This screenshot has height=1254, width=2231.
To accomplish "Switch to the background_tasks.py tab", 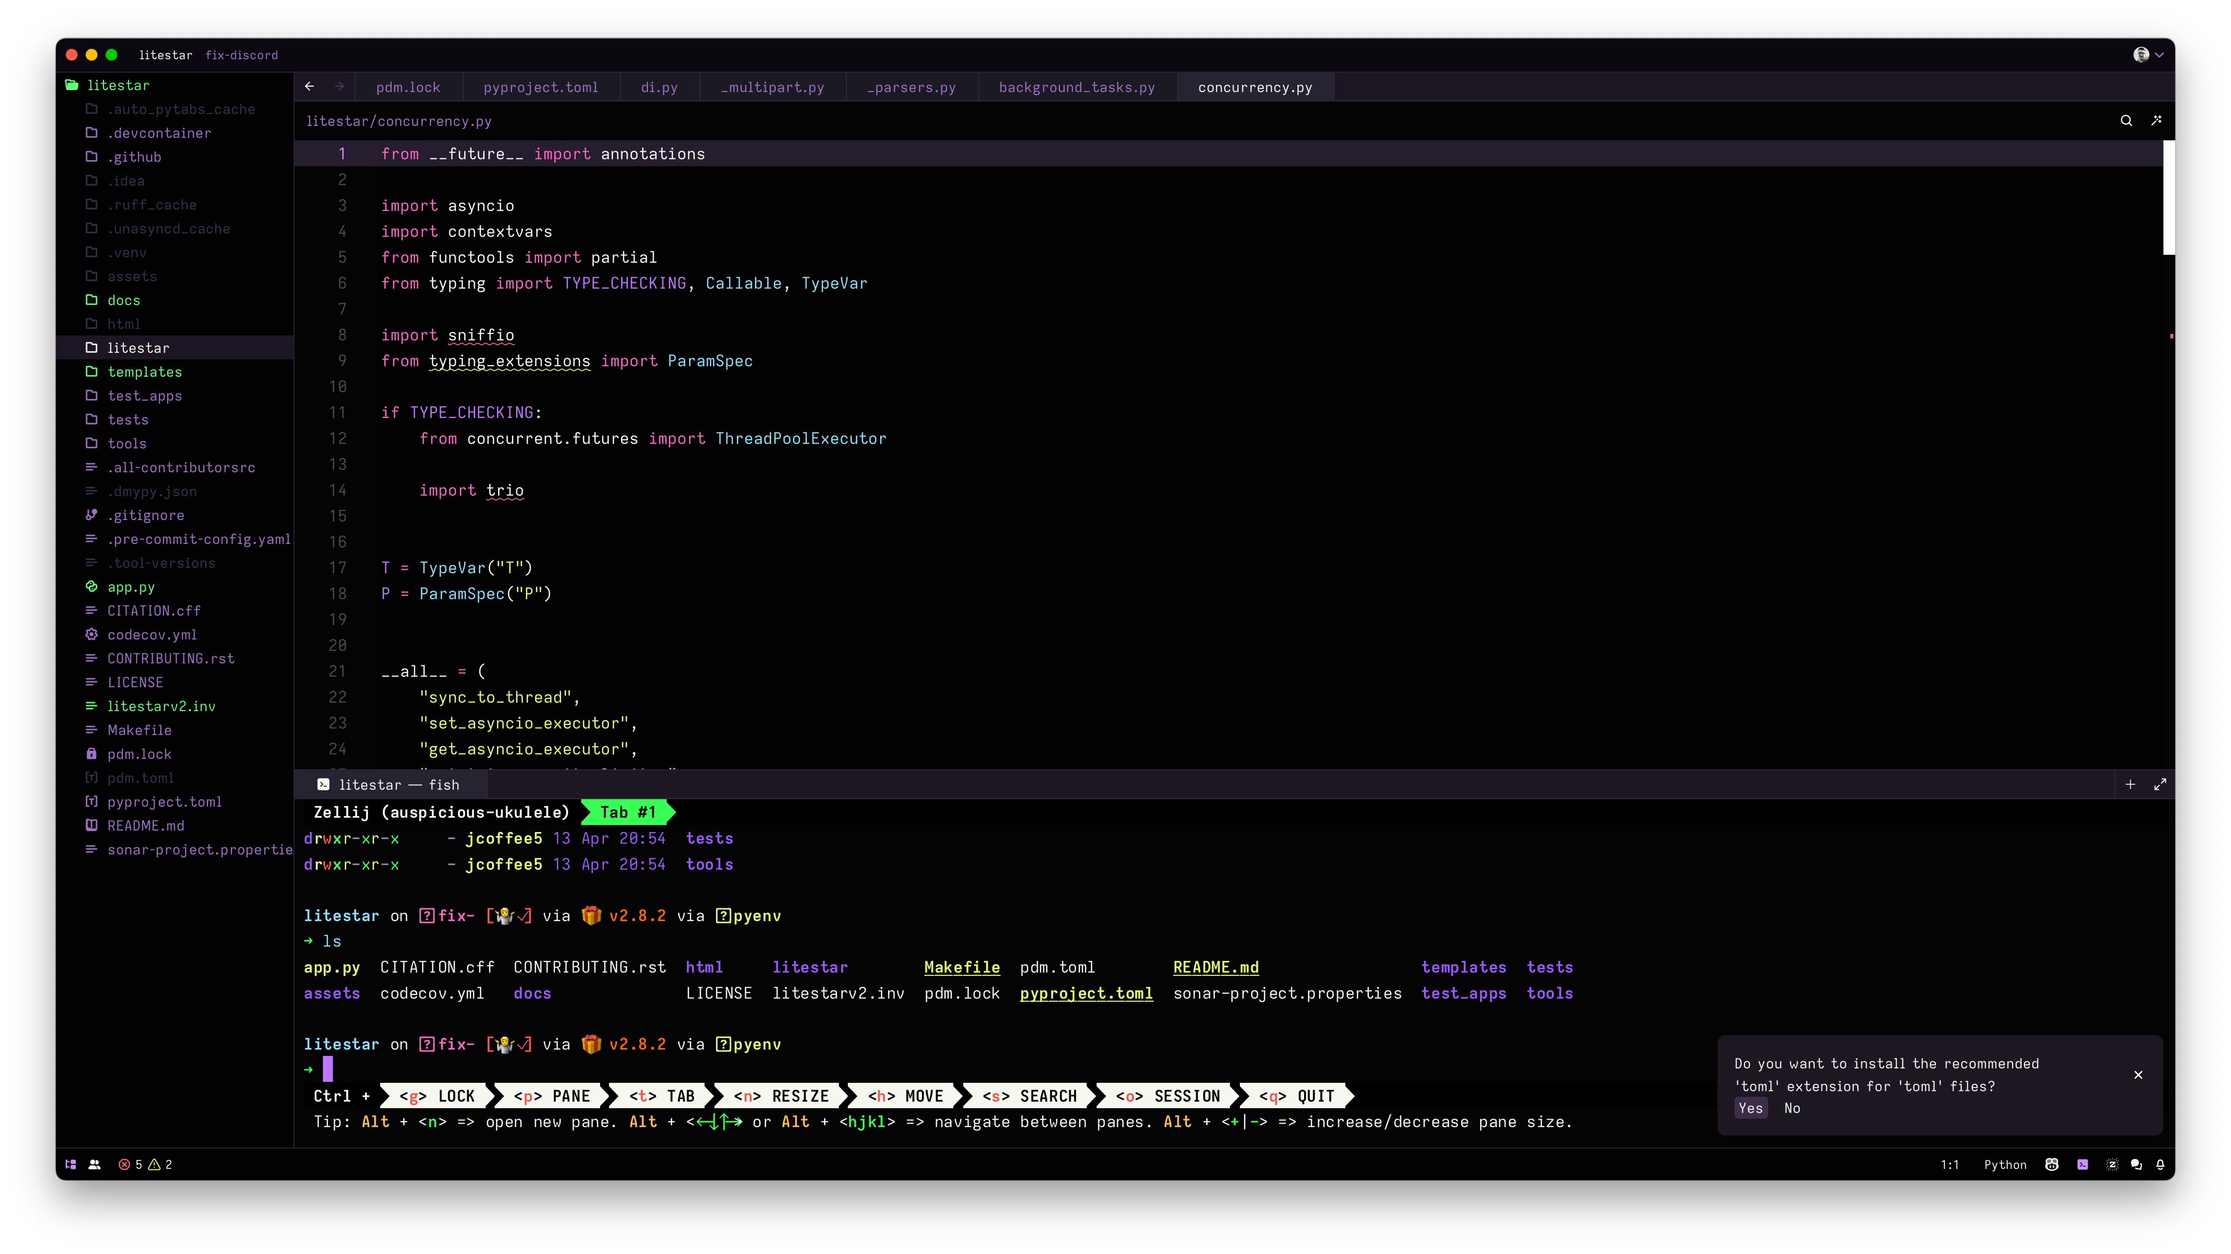I will (1077, 87).
